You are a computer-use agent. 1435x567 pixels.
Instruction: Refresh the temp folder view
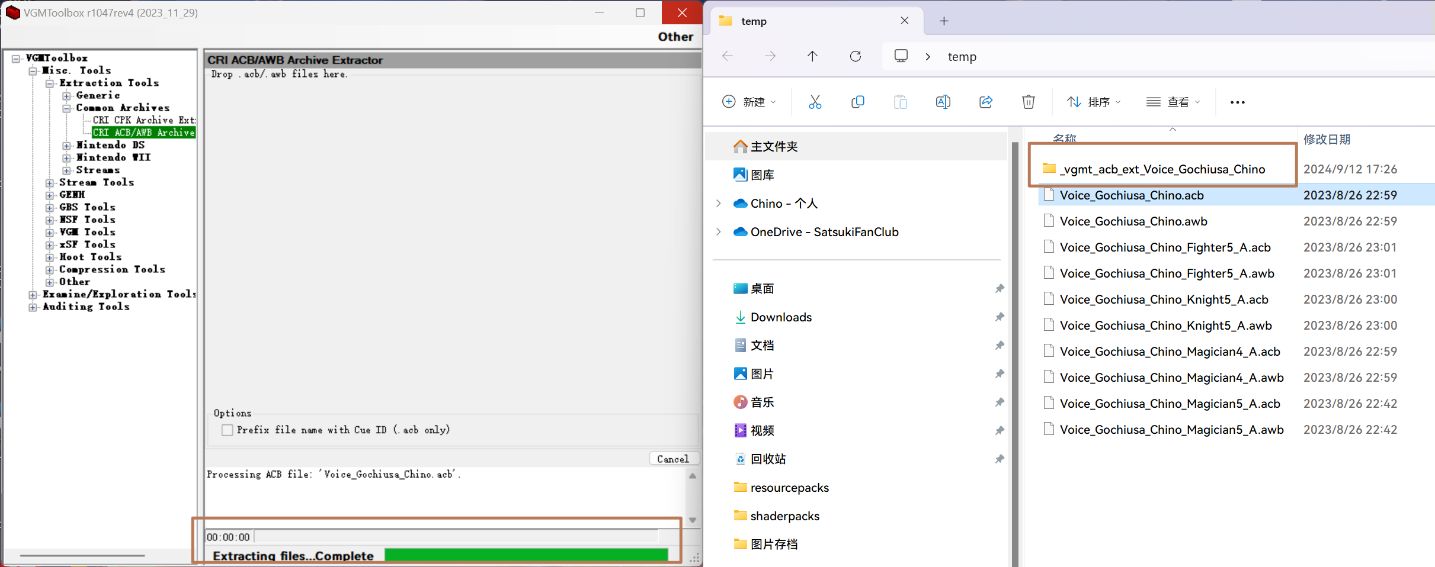point(855,56)
